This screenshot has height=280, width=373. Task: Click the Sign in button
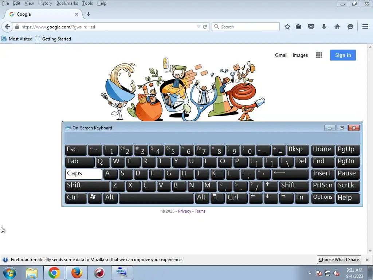343,55
